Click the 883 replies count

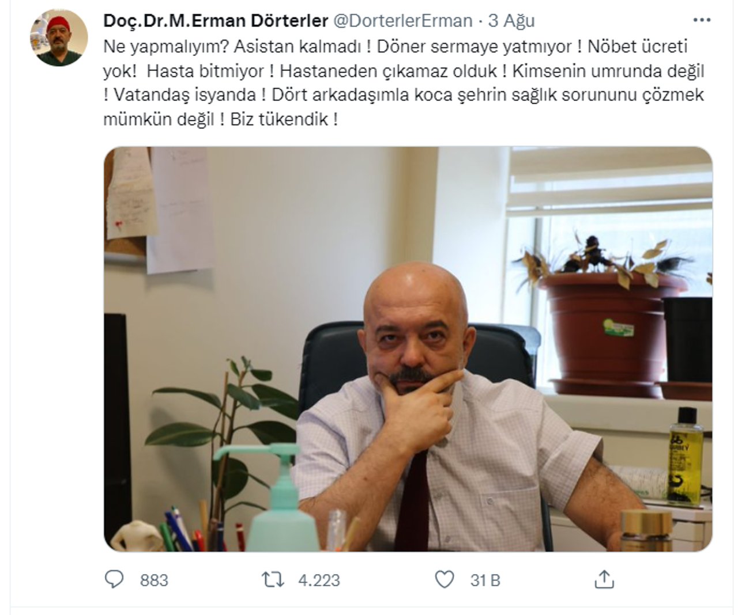click(154, 580)
